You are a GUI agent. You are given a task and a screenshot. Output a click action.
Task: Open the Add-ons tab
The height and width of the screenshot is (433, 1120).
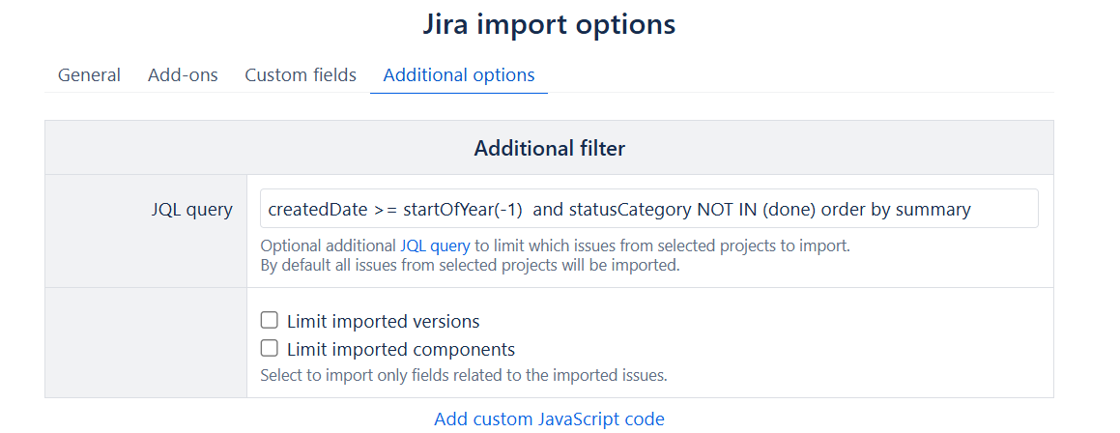[x=183, y=75]
